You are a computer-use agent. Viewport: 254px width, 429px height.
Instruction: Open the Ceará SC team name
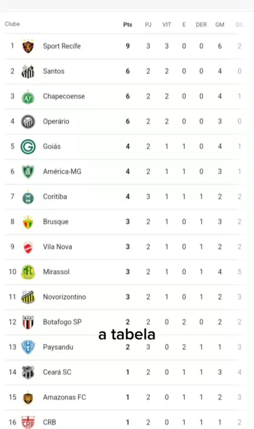[x=57, y=372]
